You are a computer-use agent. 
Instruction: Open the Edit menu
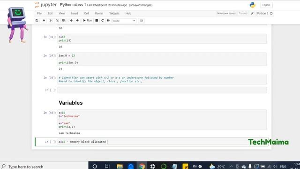pyautogui.click(x=50, y=14)
